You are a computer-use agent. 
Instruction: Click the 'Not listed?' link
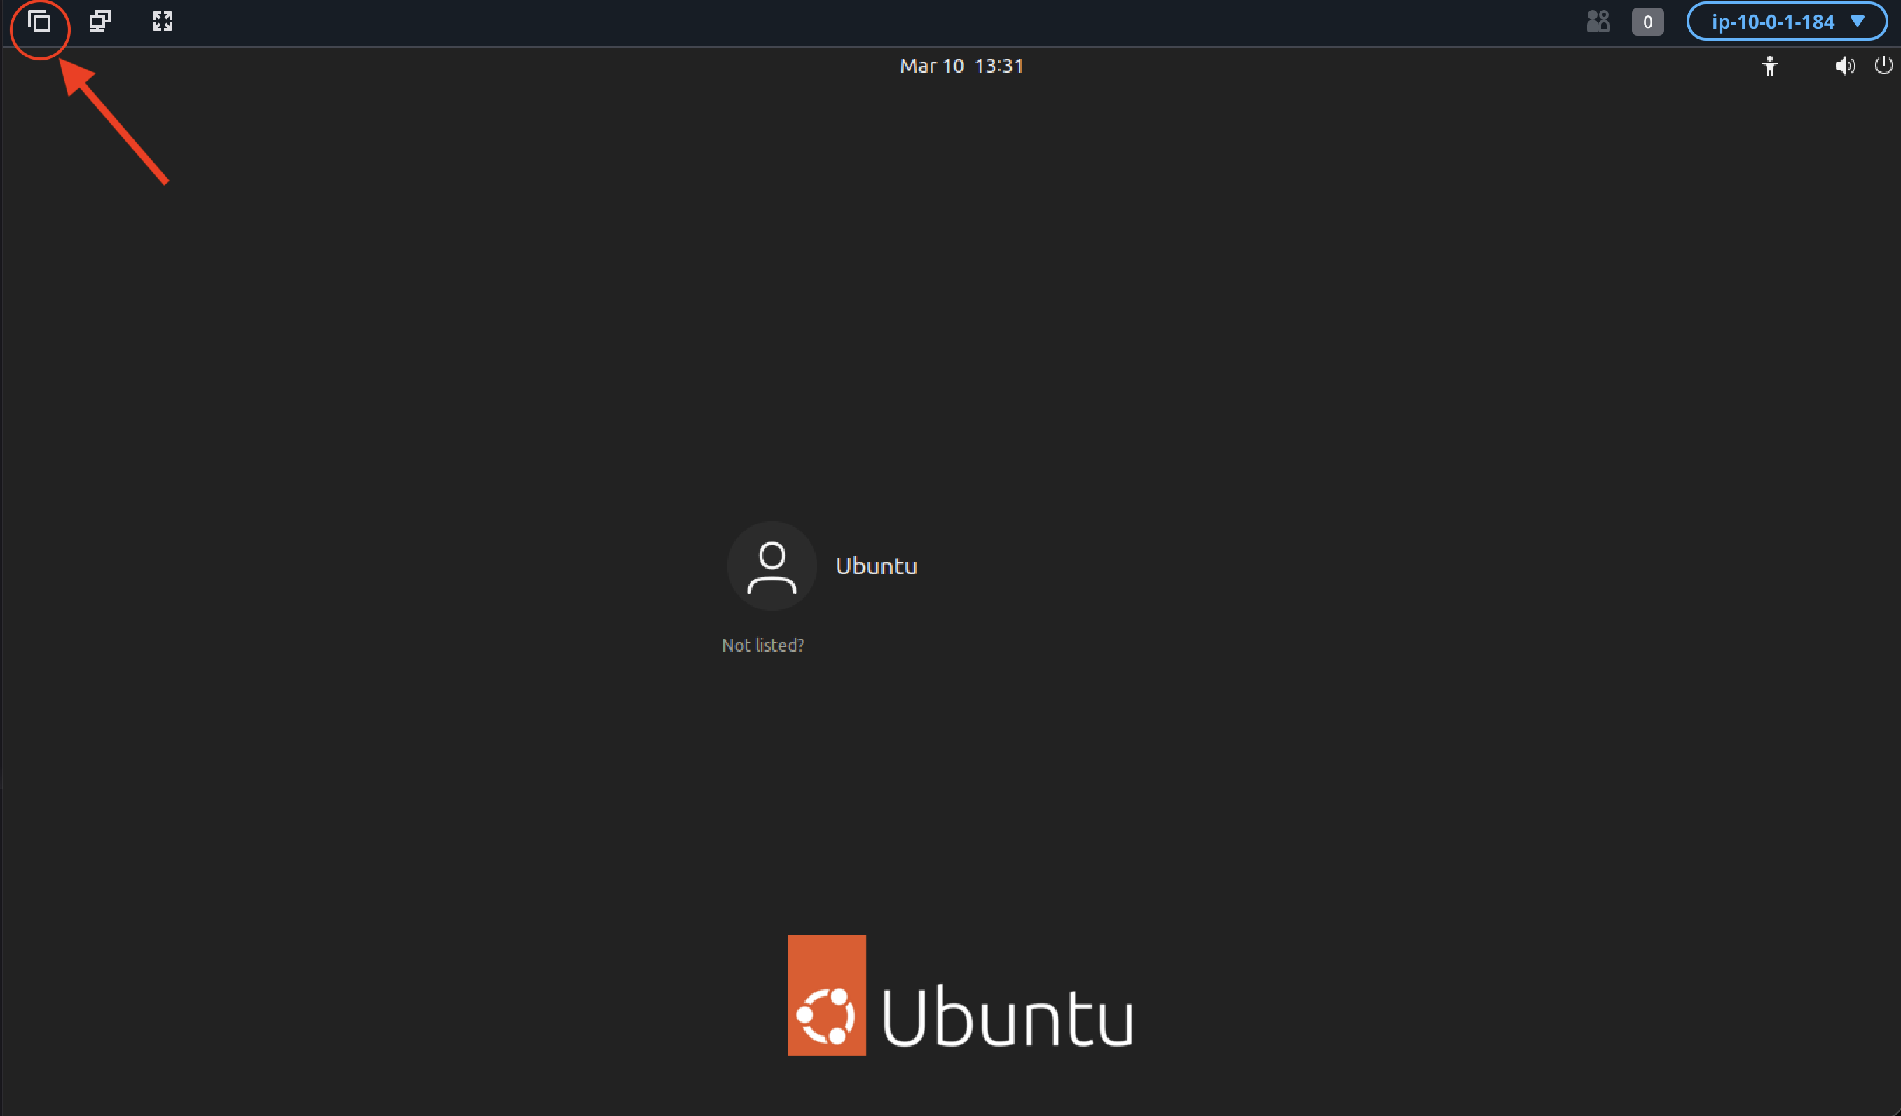(x=762, y=645)
